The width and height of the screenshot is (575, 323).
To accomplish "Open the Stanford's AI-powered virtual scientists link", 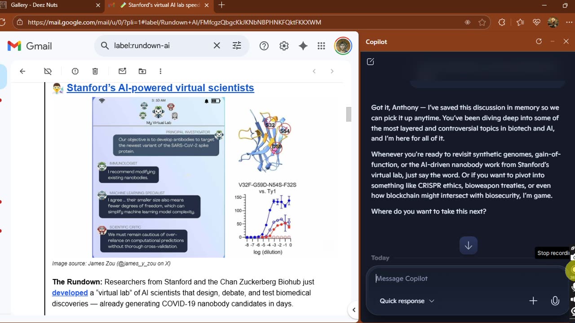I will (160, 88).
